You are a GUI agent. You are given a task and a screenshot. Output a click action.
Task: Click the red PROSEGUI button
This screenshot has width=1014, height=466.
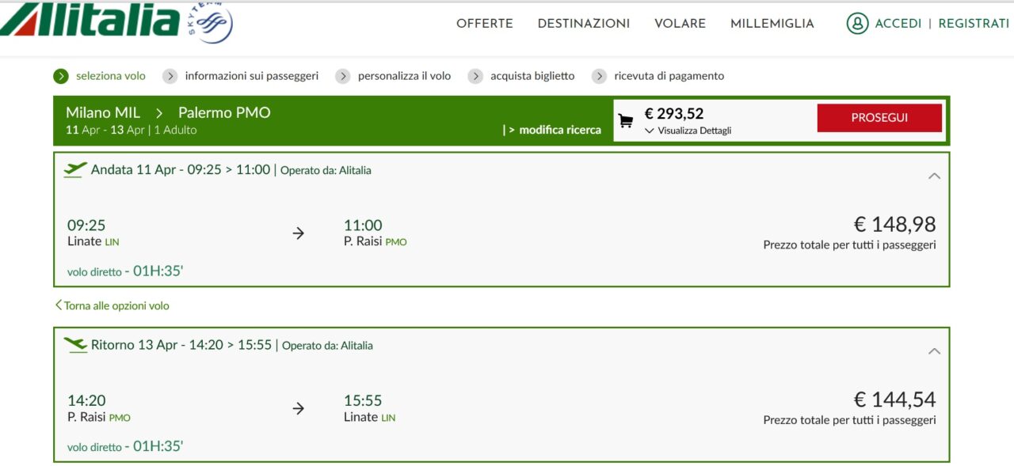[x=879, y=118]
